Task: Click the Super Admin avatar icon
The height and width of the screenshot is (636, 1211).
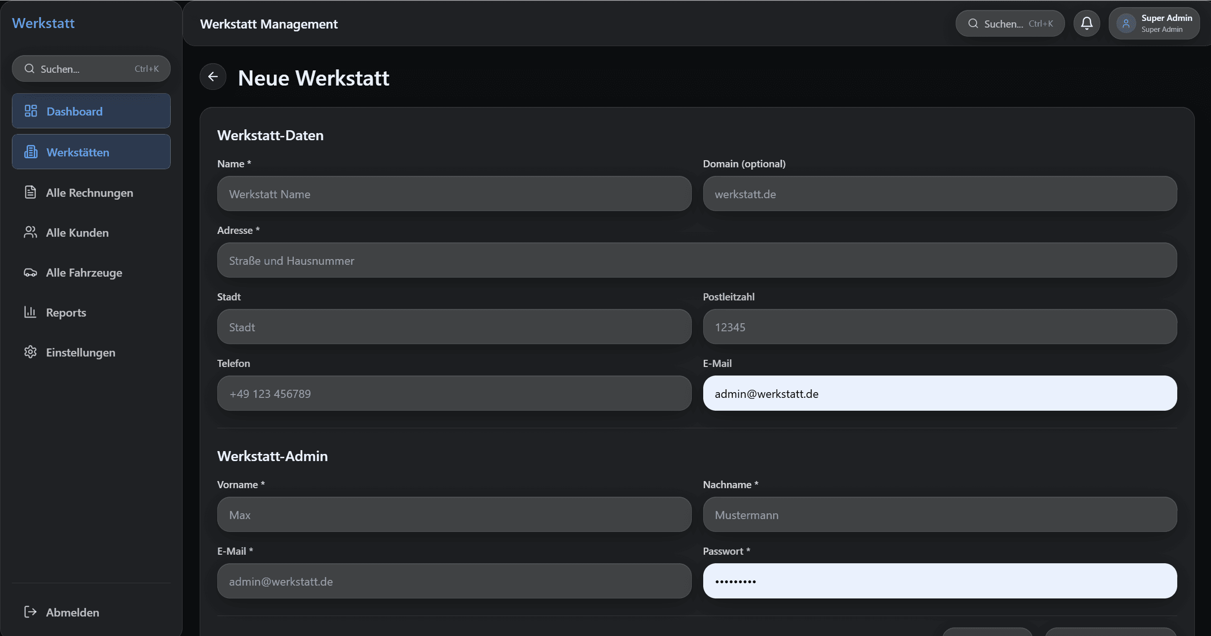Action: coord(1126,23)
